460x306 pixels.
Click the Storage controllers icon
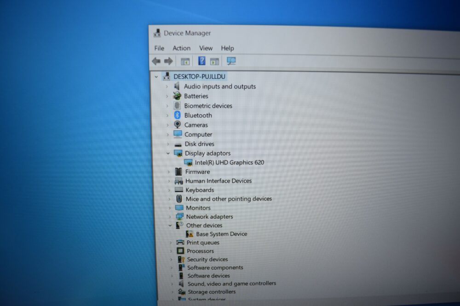[182, 292]
